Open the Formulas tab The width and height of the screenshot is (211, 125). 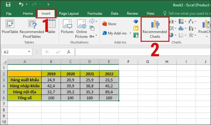click(95, 13)
